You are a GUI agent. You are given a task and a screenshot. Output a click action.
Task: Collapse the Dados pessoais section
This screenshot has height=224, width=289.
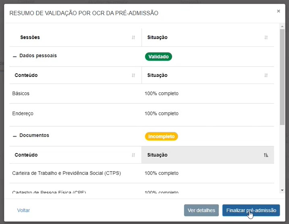coord(15,56)
